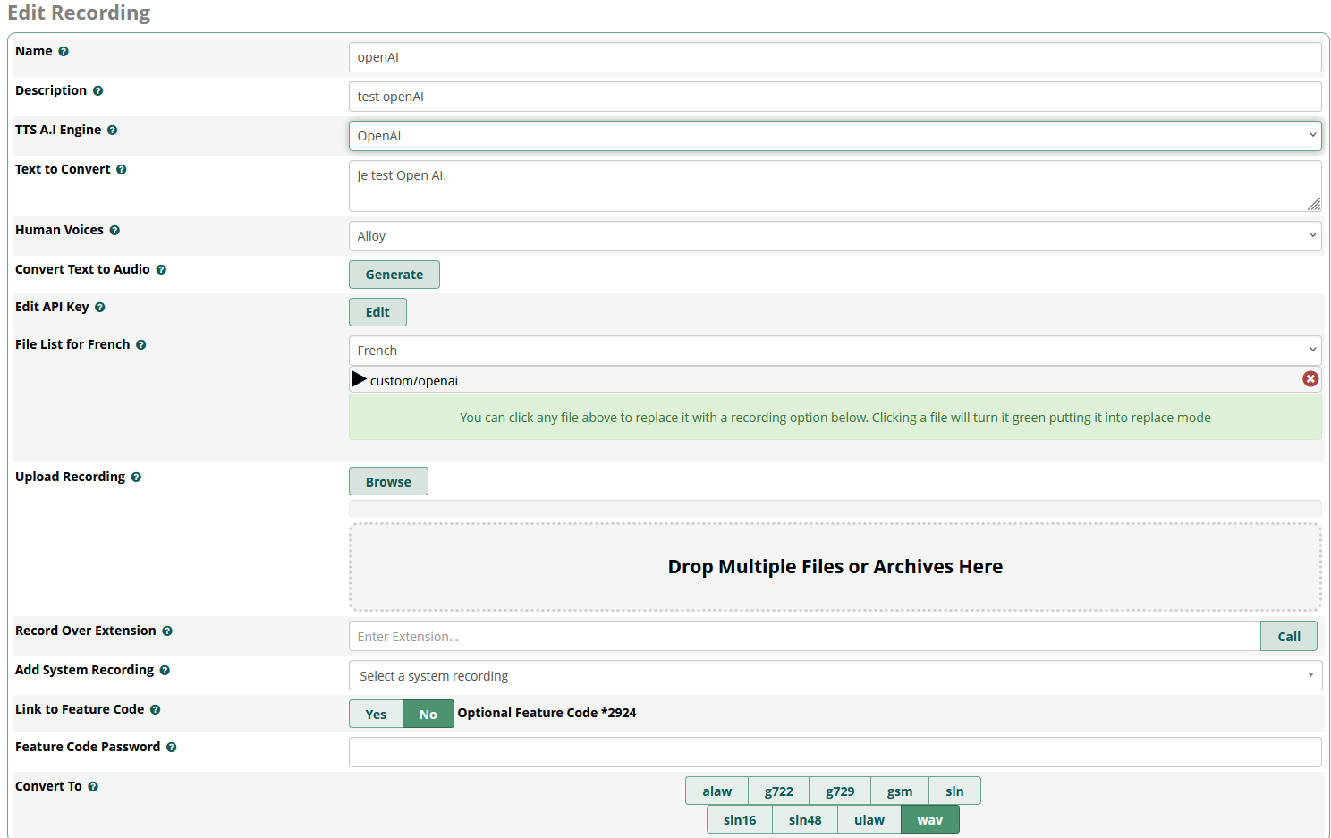Toggle the ulaw conversion format

[x=869, y=819]
